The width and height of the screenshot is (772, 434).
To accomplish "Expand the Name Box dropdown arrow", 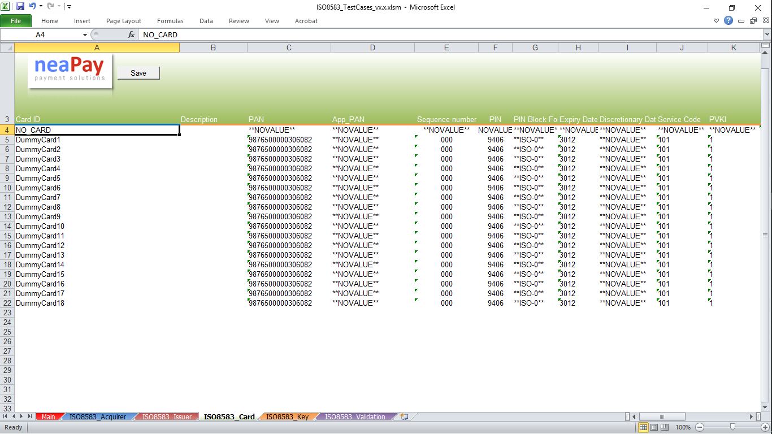I will [85, 34].
